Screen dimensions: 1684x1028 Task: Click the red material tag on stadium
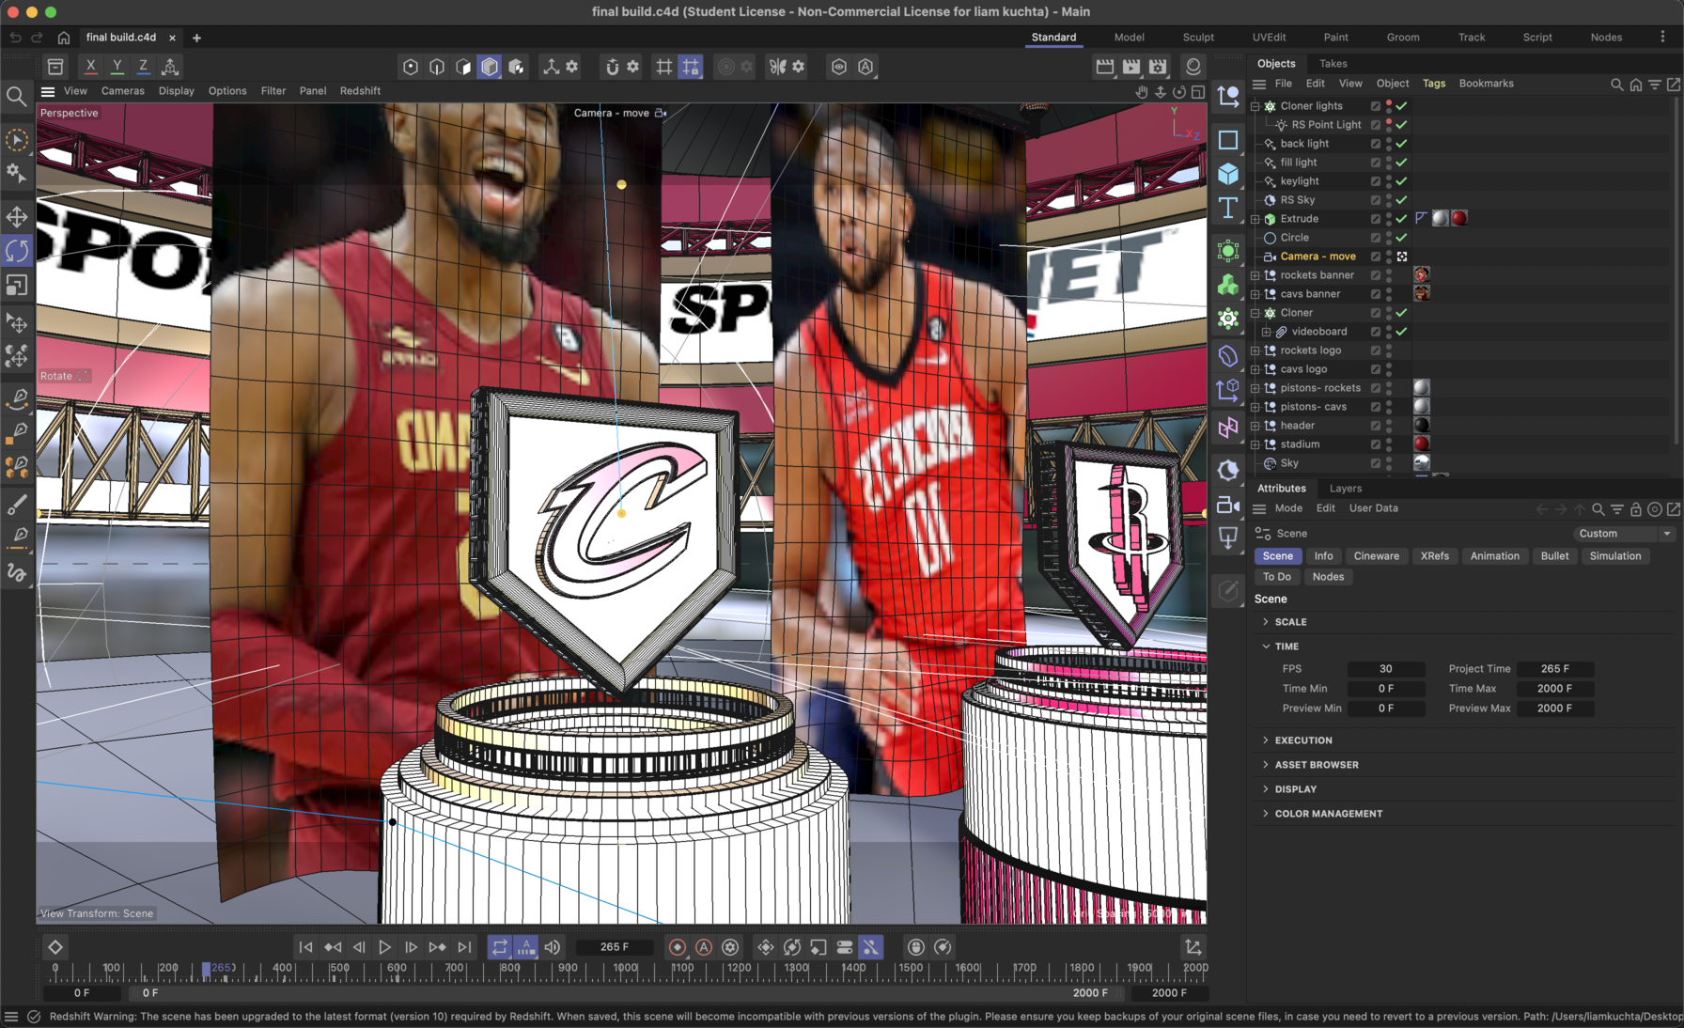click(x=1421, y=444)
